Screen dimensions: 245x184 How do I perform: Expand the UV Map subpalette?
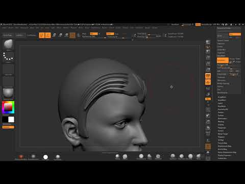(220, 140)
